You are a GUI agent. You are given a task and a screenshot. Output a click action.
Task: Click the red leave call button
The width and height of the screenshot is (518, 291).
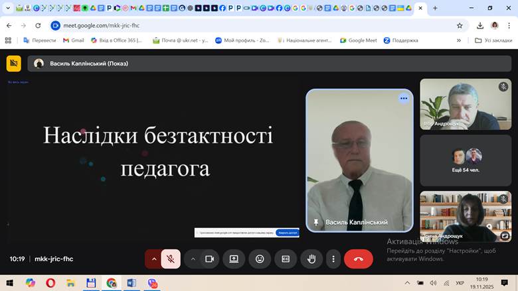(x=359, y=259)
